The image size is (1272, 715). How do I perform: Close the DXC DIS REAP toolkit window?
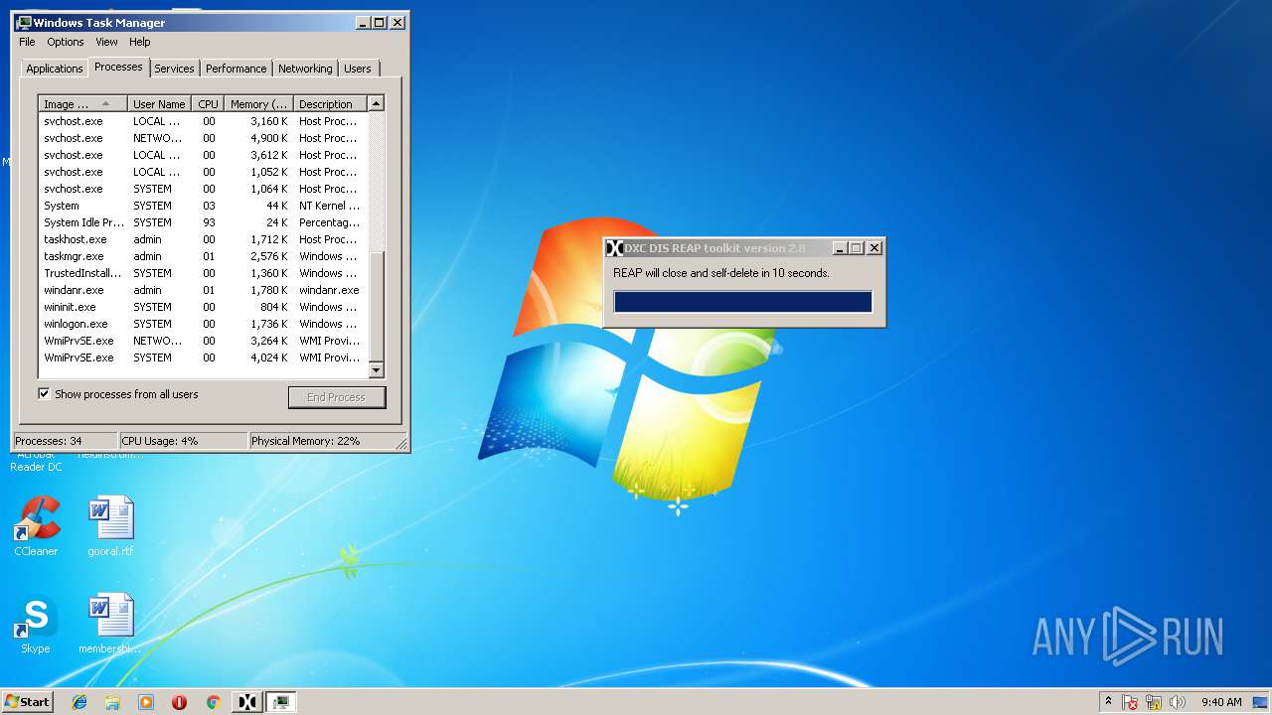click(874, 248)
